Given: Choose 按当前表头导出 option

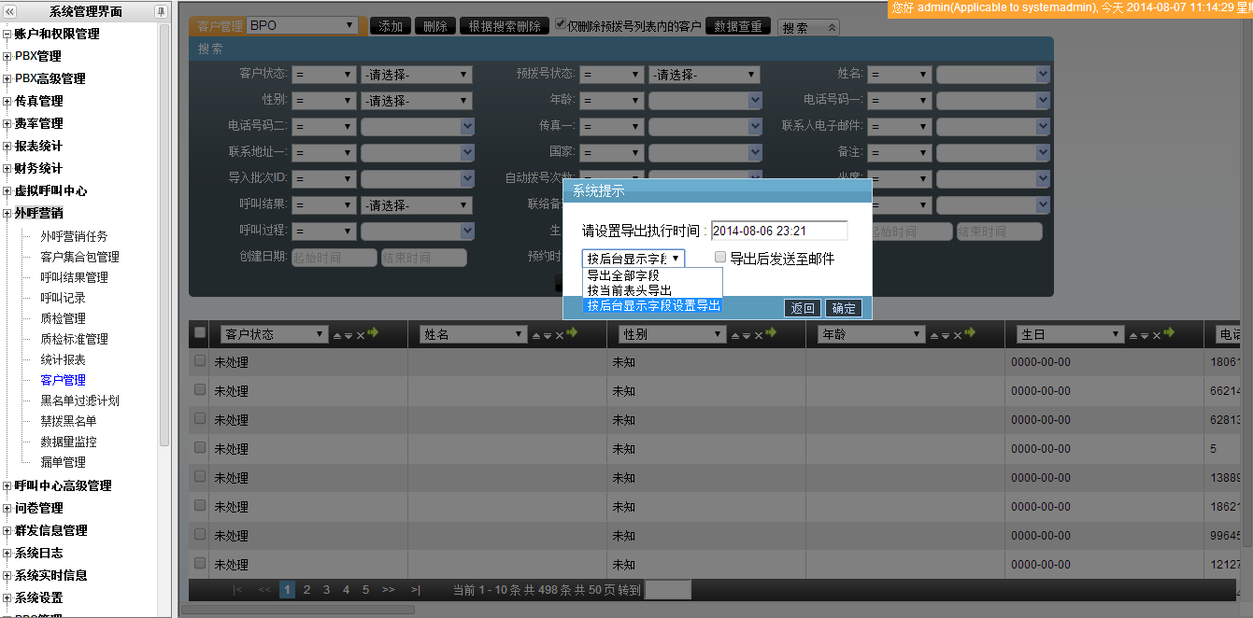Looking at the screenshot, I should pos(629,290).
